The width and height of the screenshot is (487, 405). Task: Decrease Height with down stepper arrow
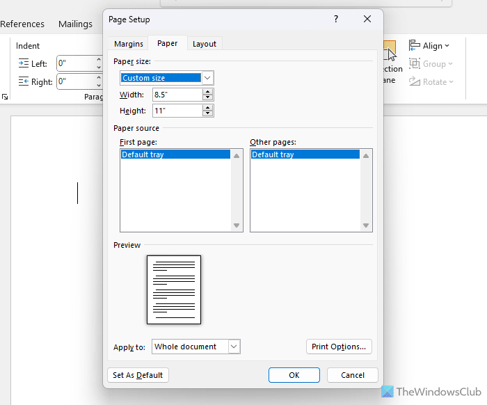pos(207,113)
